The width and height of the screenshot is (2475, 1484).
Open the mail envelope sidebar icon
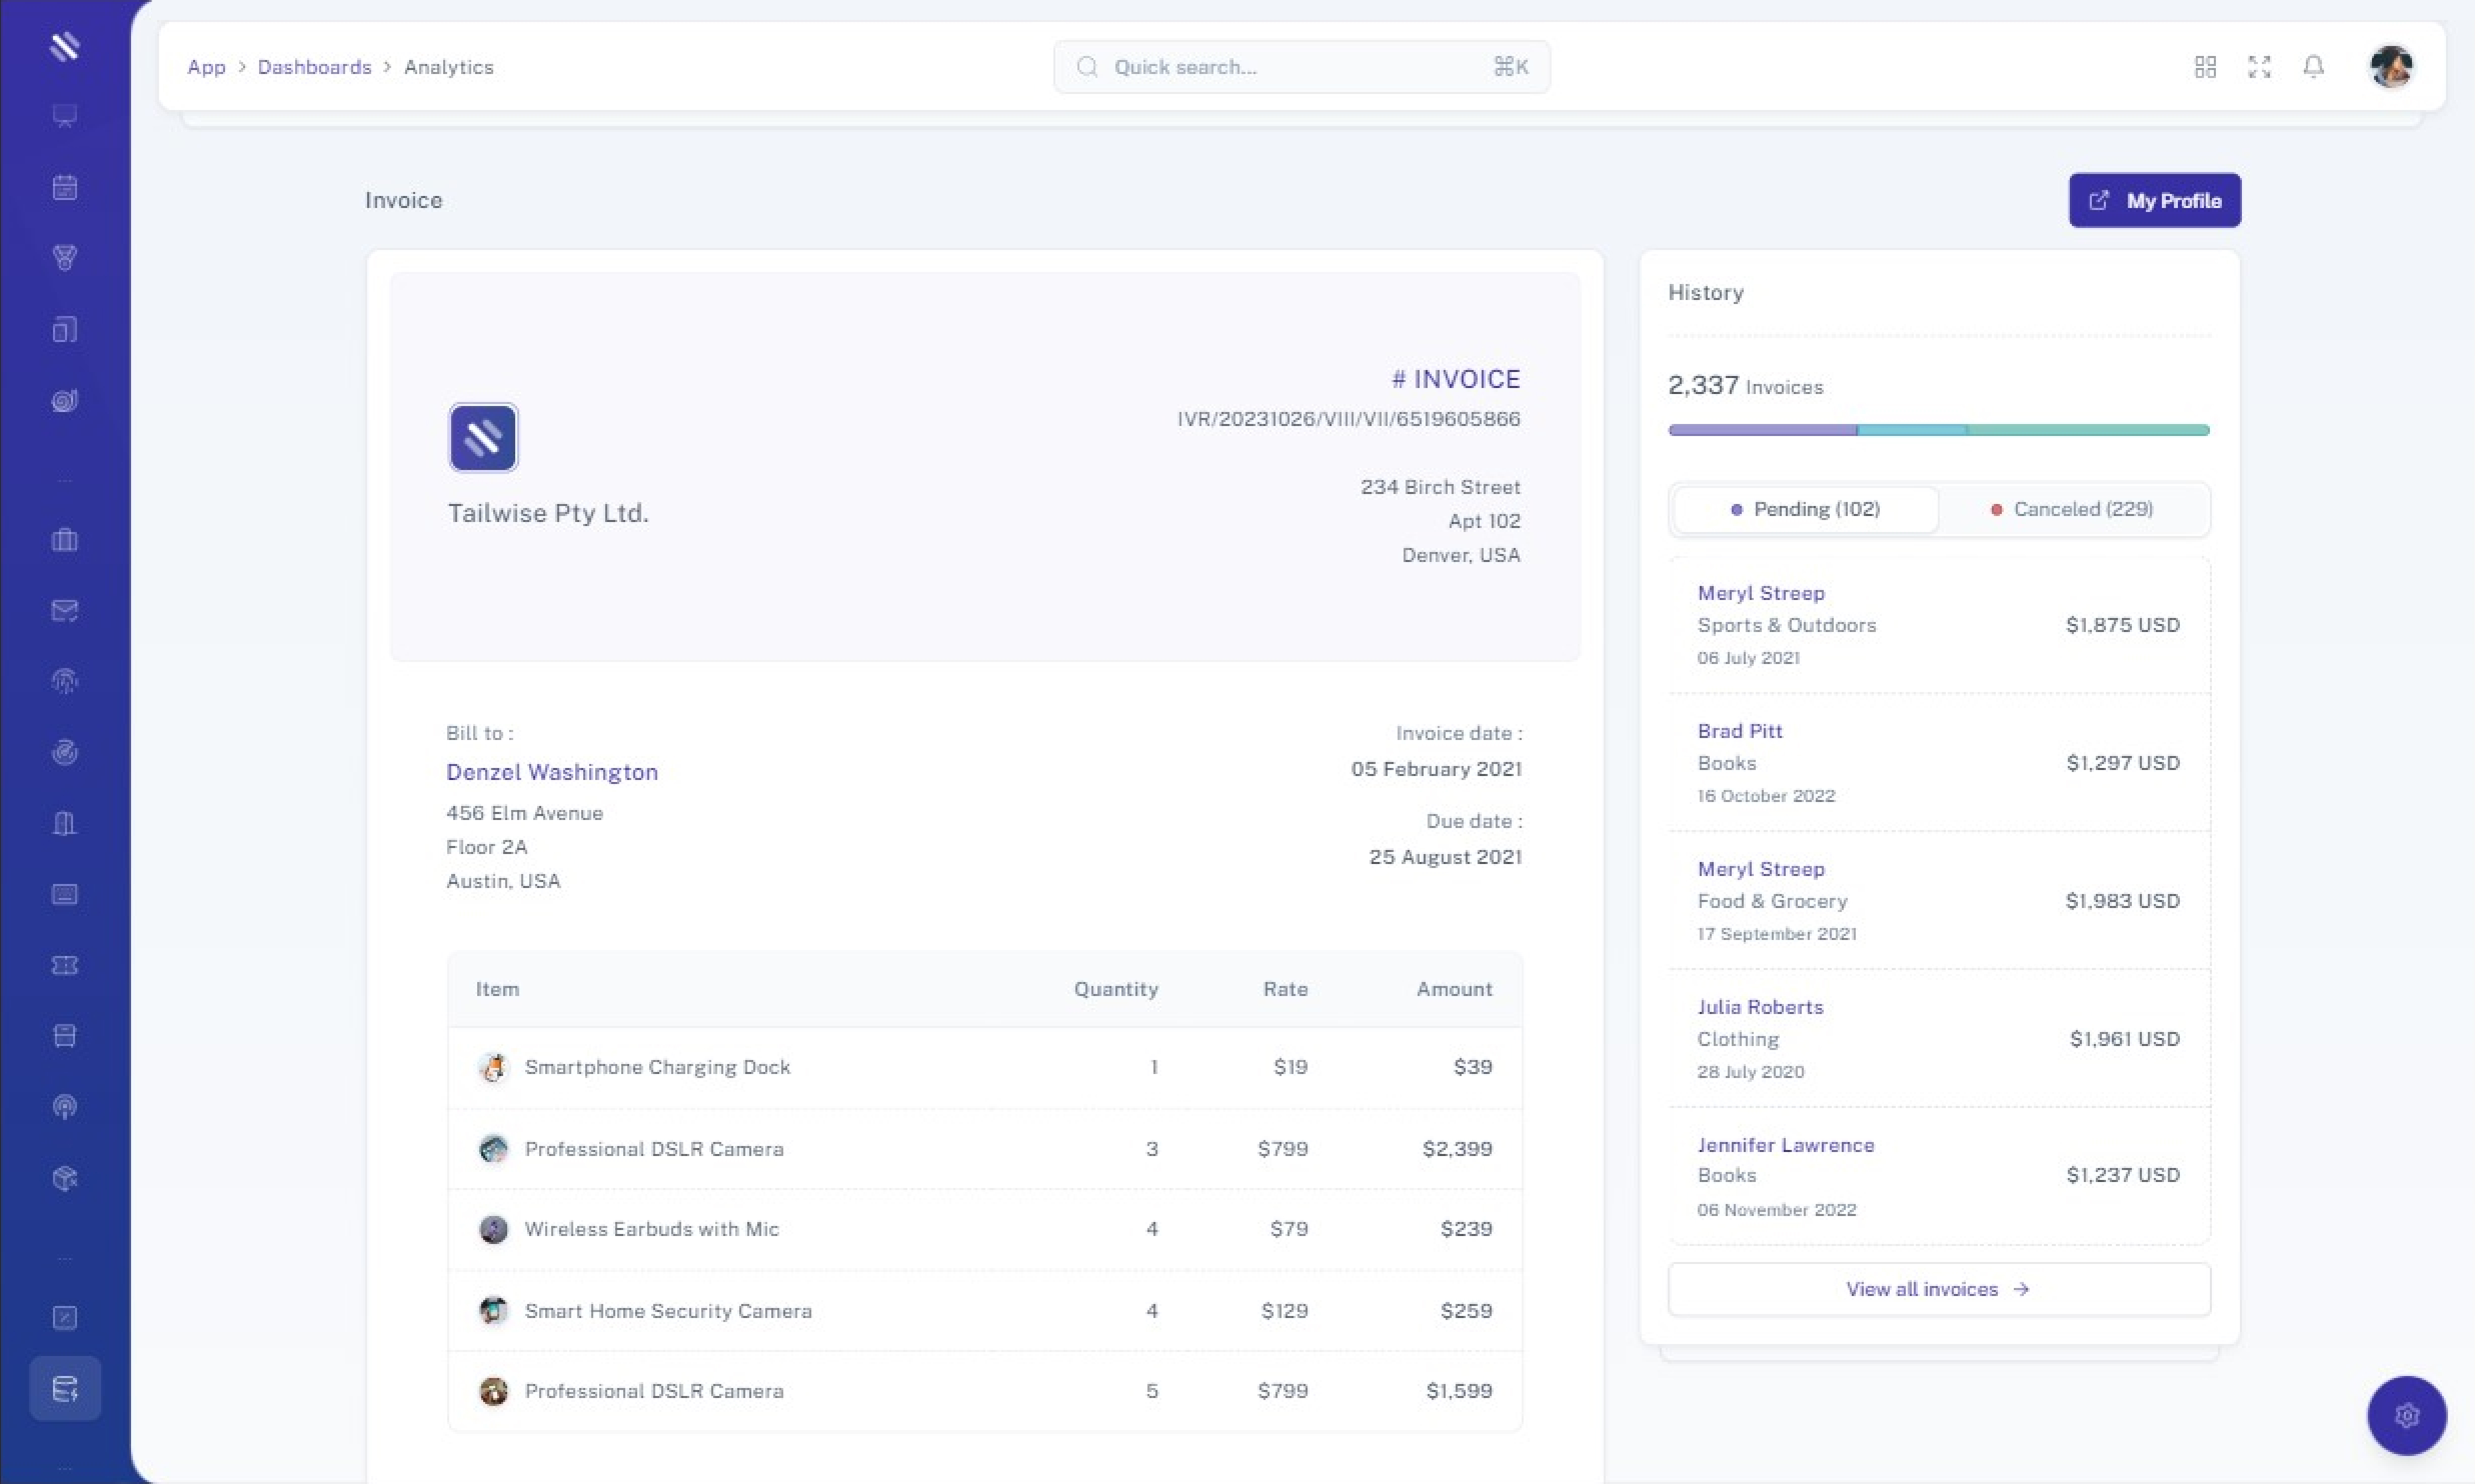[65, 611]
